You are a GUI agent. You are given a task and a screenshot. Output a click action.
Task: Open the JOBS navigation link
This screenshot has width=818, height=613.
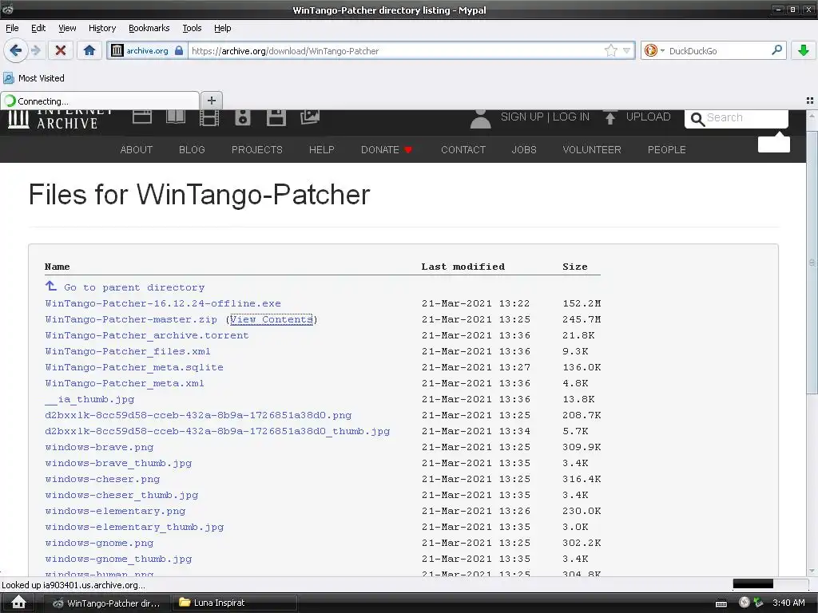coord(524,149)
